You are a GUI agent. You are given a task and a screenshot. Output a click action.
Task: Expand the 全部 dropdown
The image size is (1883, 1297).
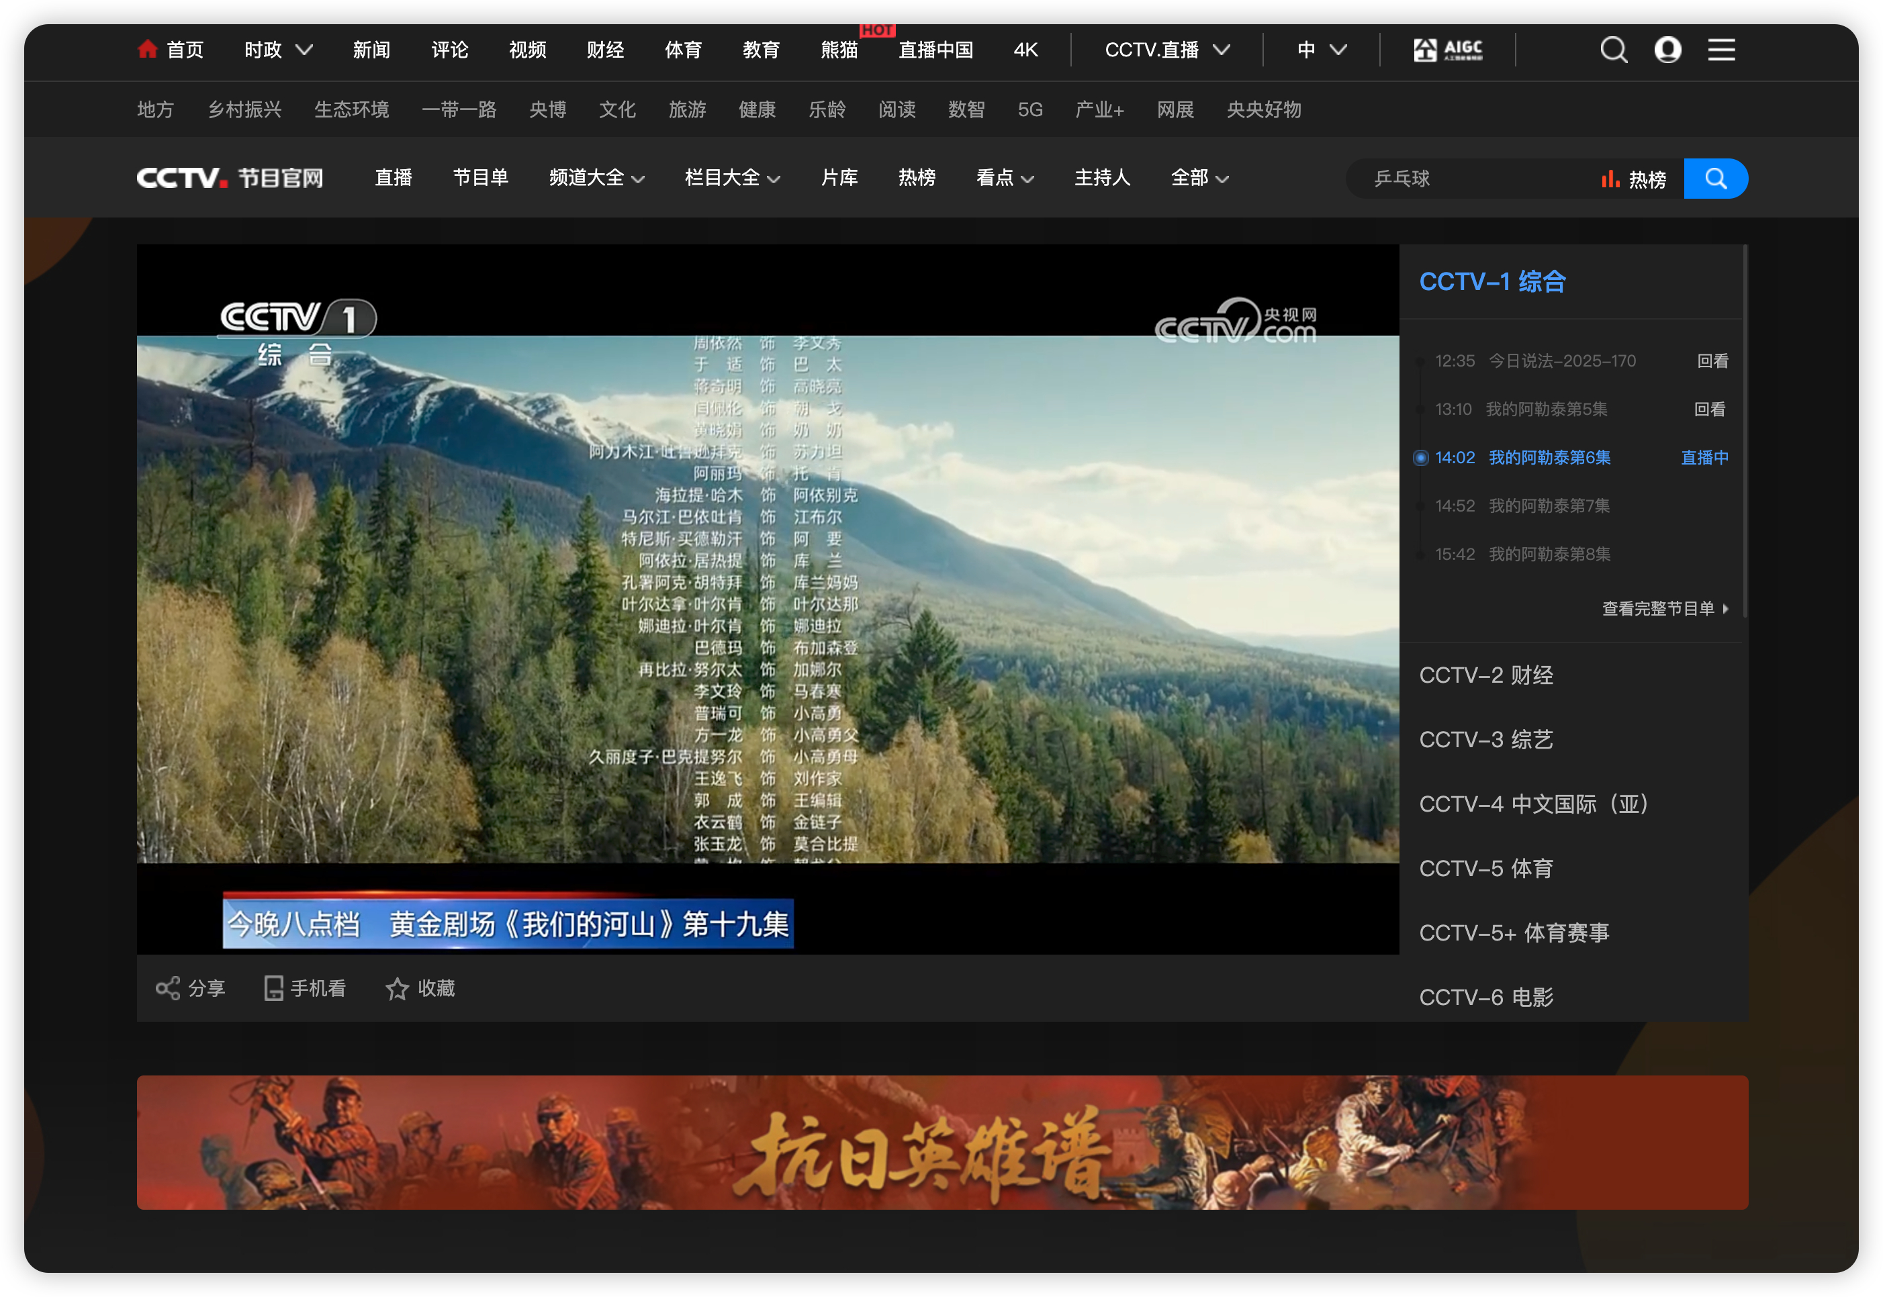(x=1222, y=179)
